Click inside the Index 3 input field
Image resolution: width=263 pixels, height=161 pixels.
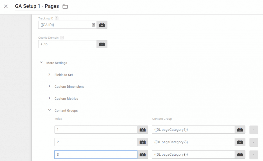(95, 154)
